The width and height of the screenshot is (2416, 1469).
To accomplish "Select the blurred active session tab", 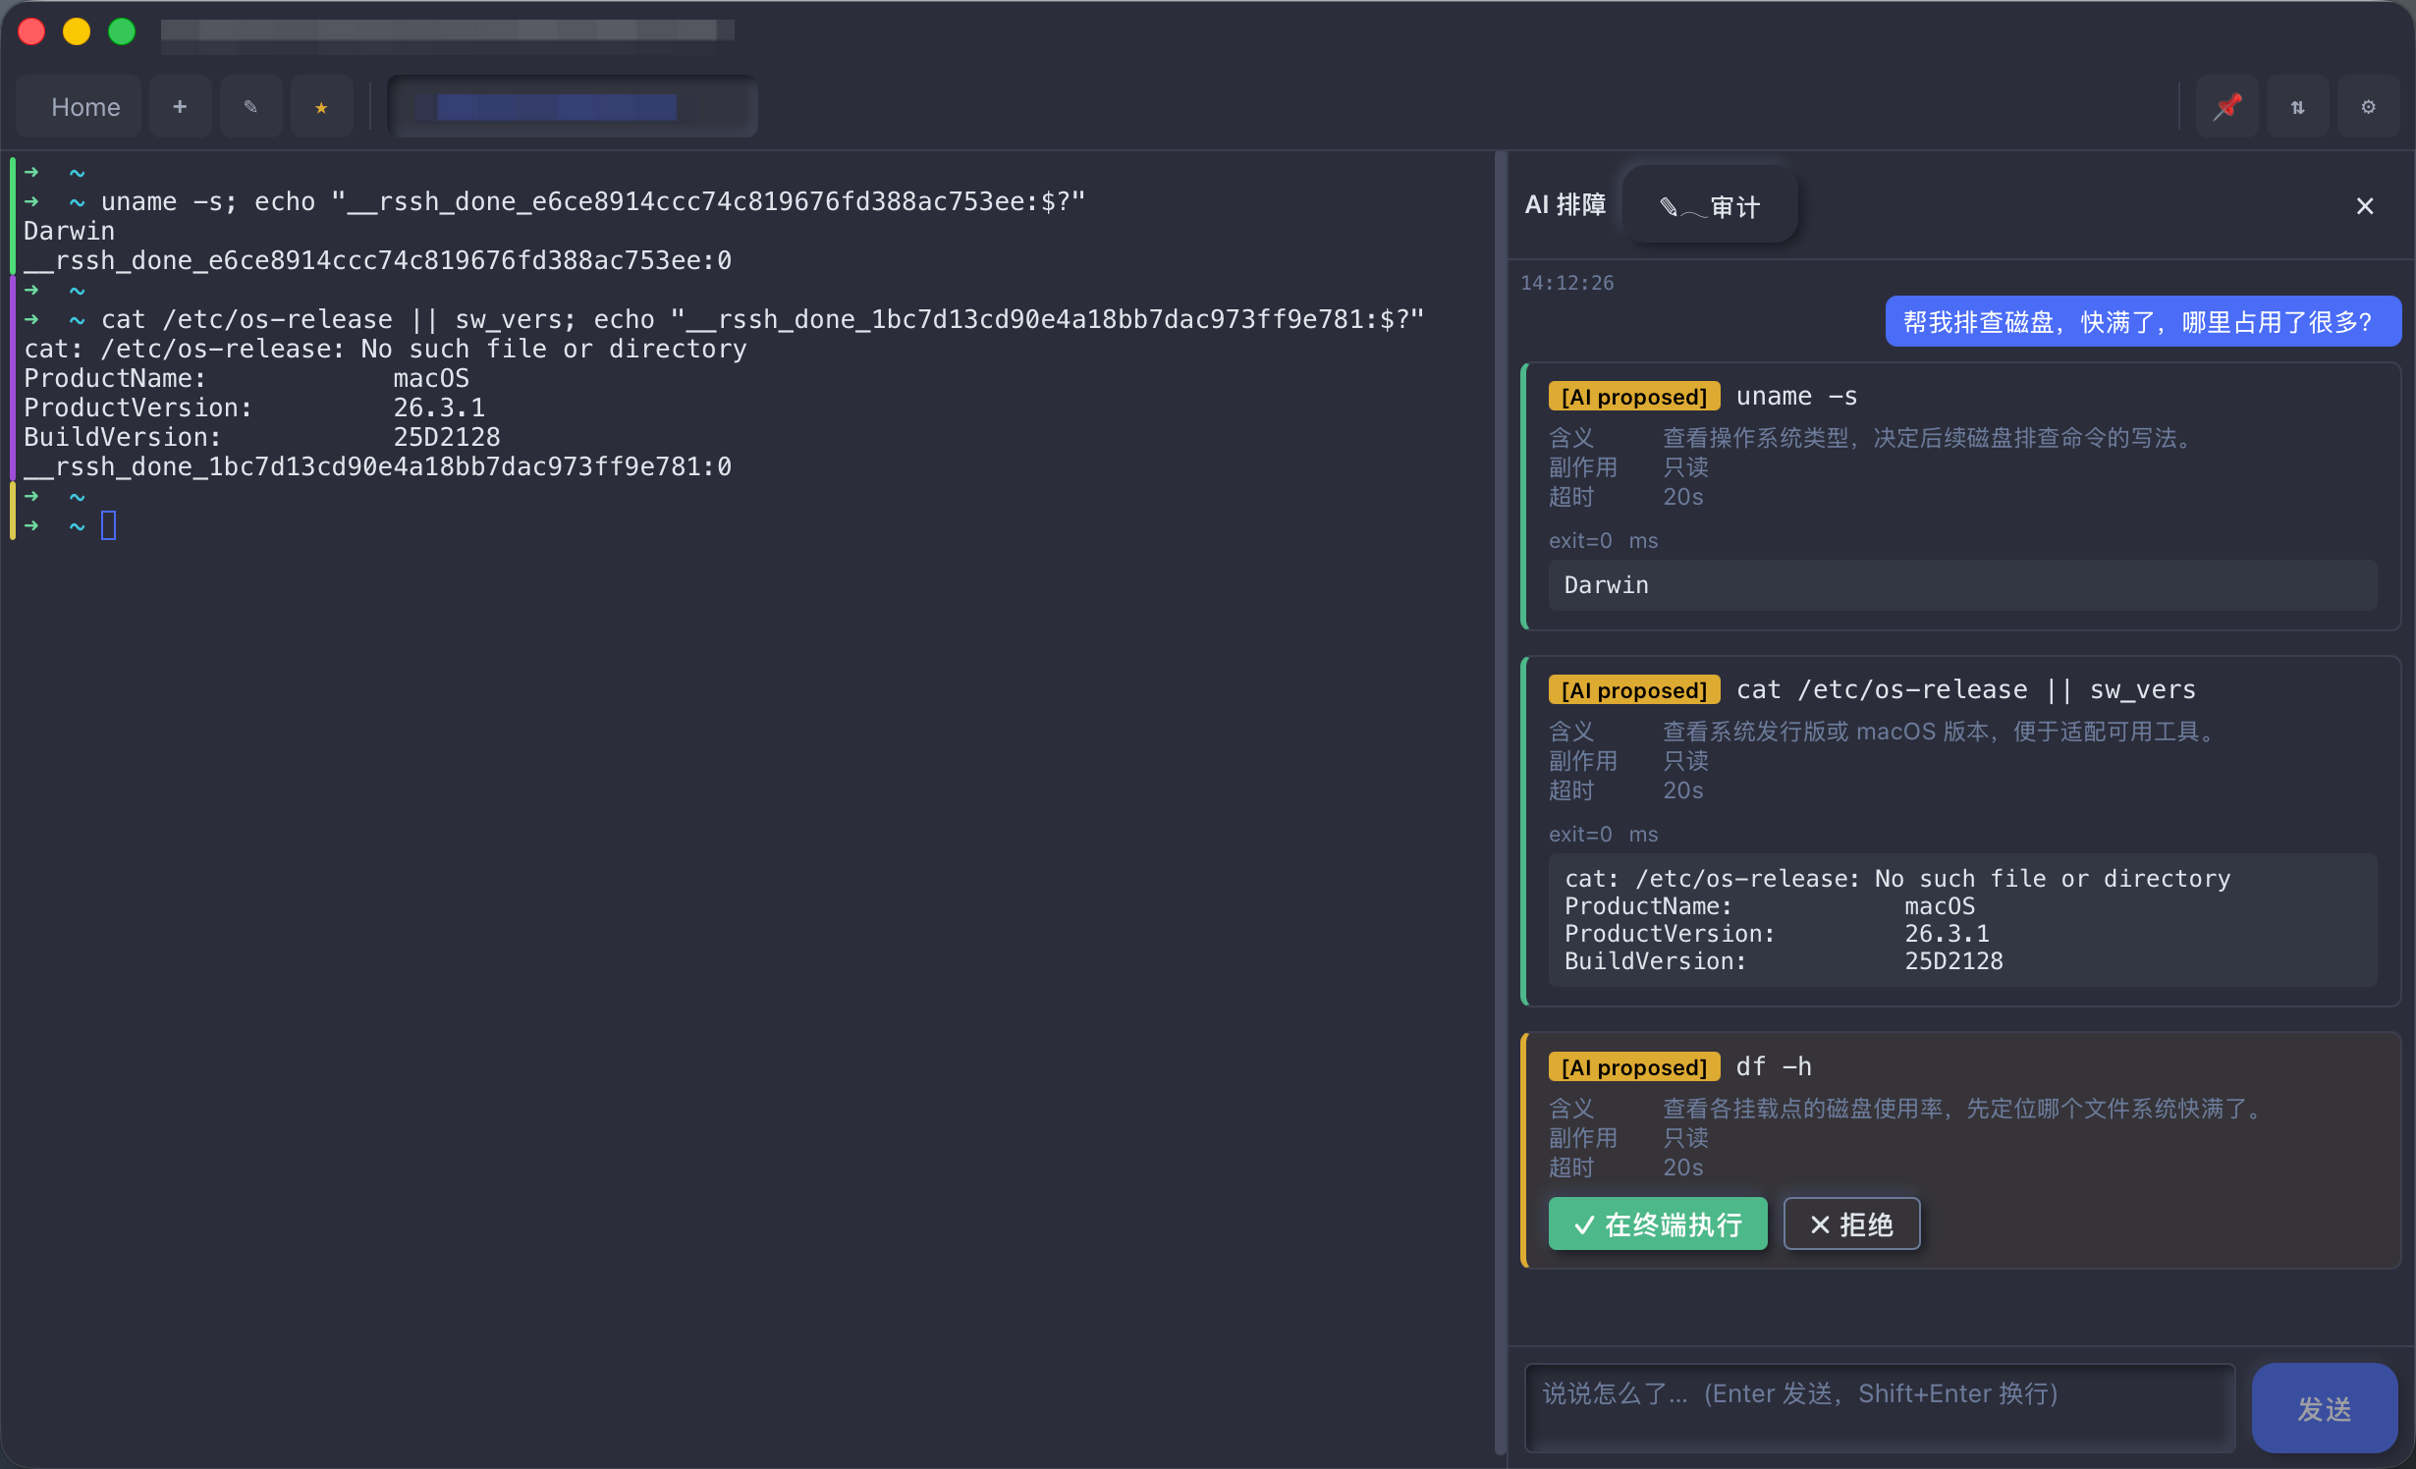I will coord(573,107).
